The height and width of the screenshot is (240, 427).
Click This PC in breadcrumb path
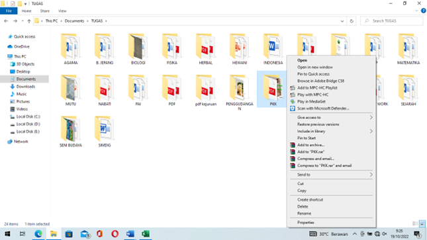pos(52,21)
